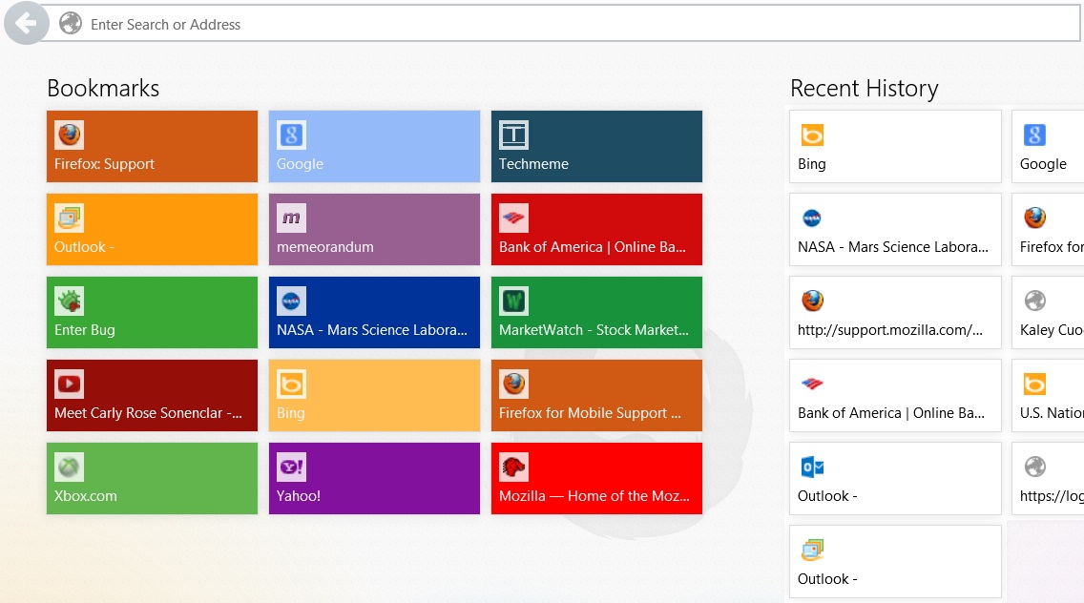1084x603 pixels.
Task: Click the Bookmarks heading
Action: (103, 89)
